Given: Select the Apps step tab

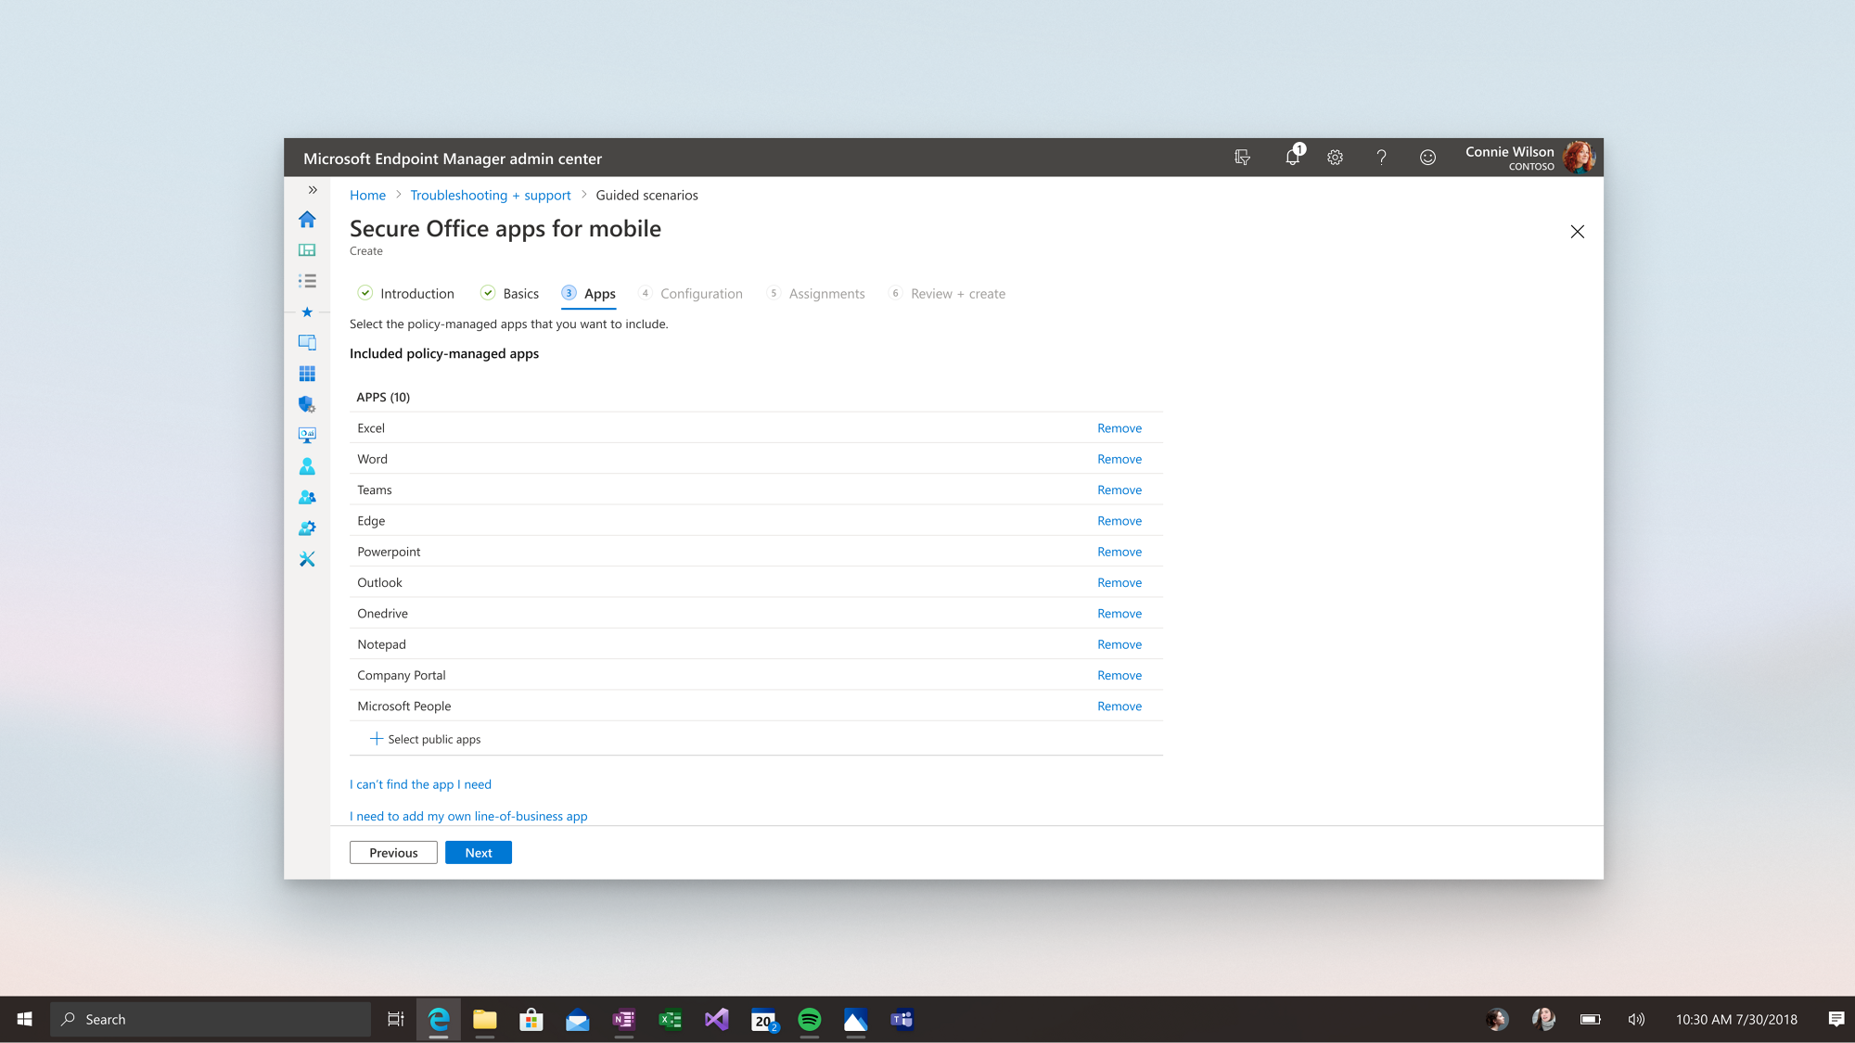Looking at the screenshot, I should [x=589, y=294].
